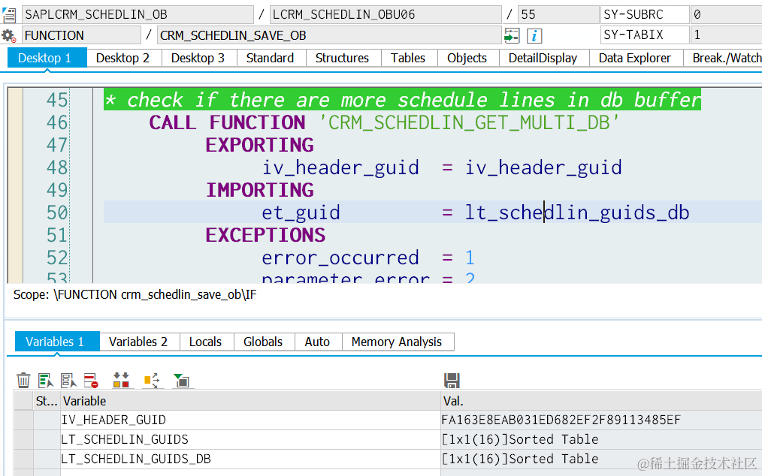Click the SY-TABIX label field
The image size is (762, 476).
[645, 35]
